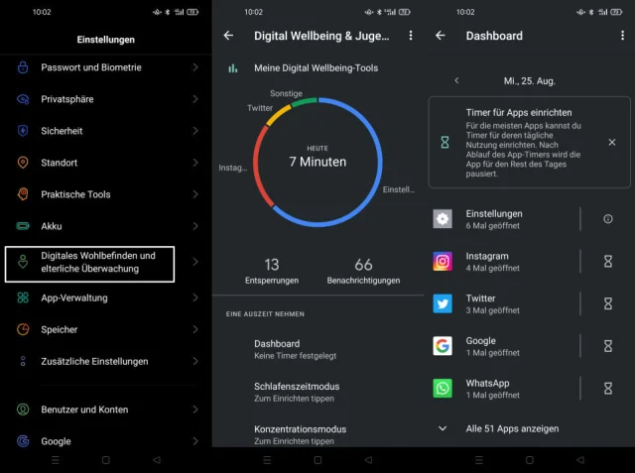Open chevron next to Praktische Tools
Viewport: 635px width, 473px height.
(195, 194)
